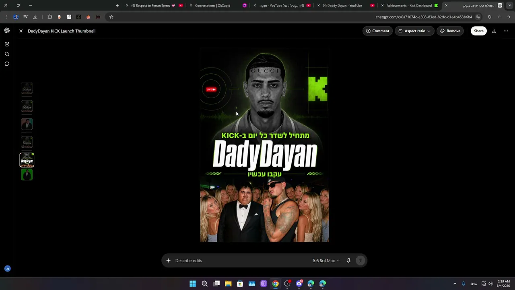Image resolution: width=515 pixels, height=290 pixels.
Task: Click the microphone dictation icon in the prompt bar
Action: coord(348,261)
